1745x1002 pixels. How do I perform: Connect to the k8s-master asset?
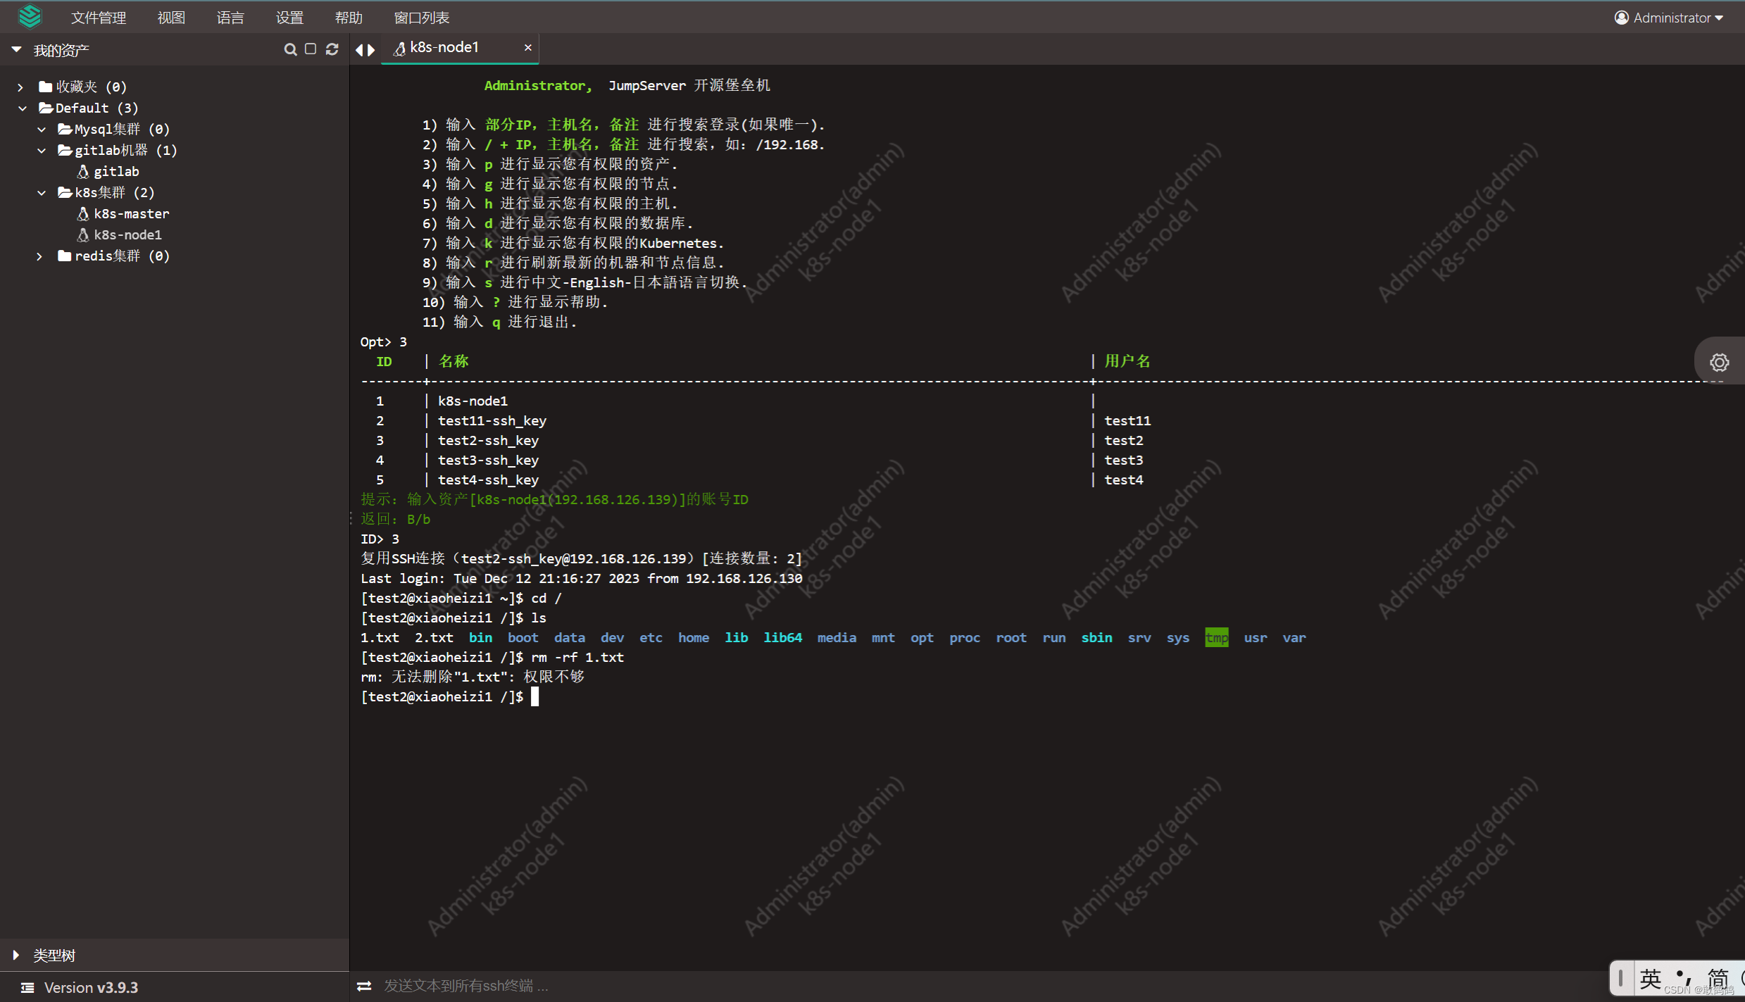[131, 213]
